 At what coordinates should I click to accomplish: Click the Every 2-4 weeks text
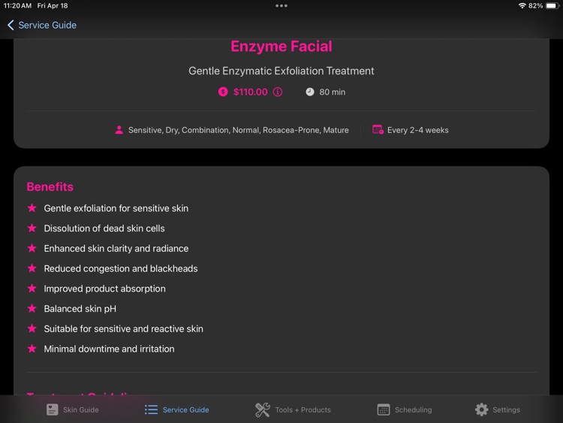point(417,130)
